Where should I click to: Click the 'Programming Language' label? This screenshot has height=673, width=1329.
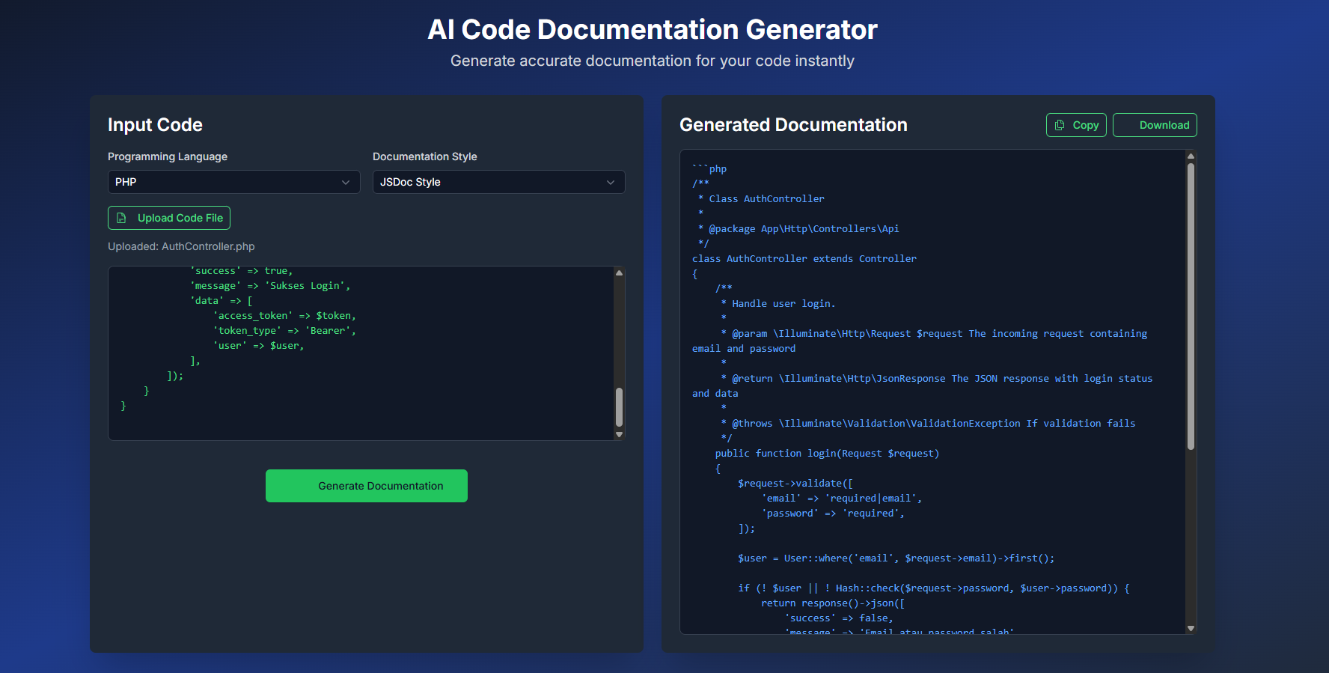tap(168, 156)
